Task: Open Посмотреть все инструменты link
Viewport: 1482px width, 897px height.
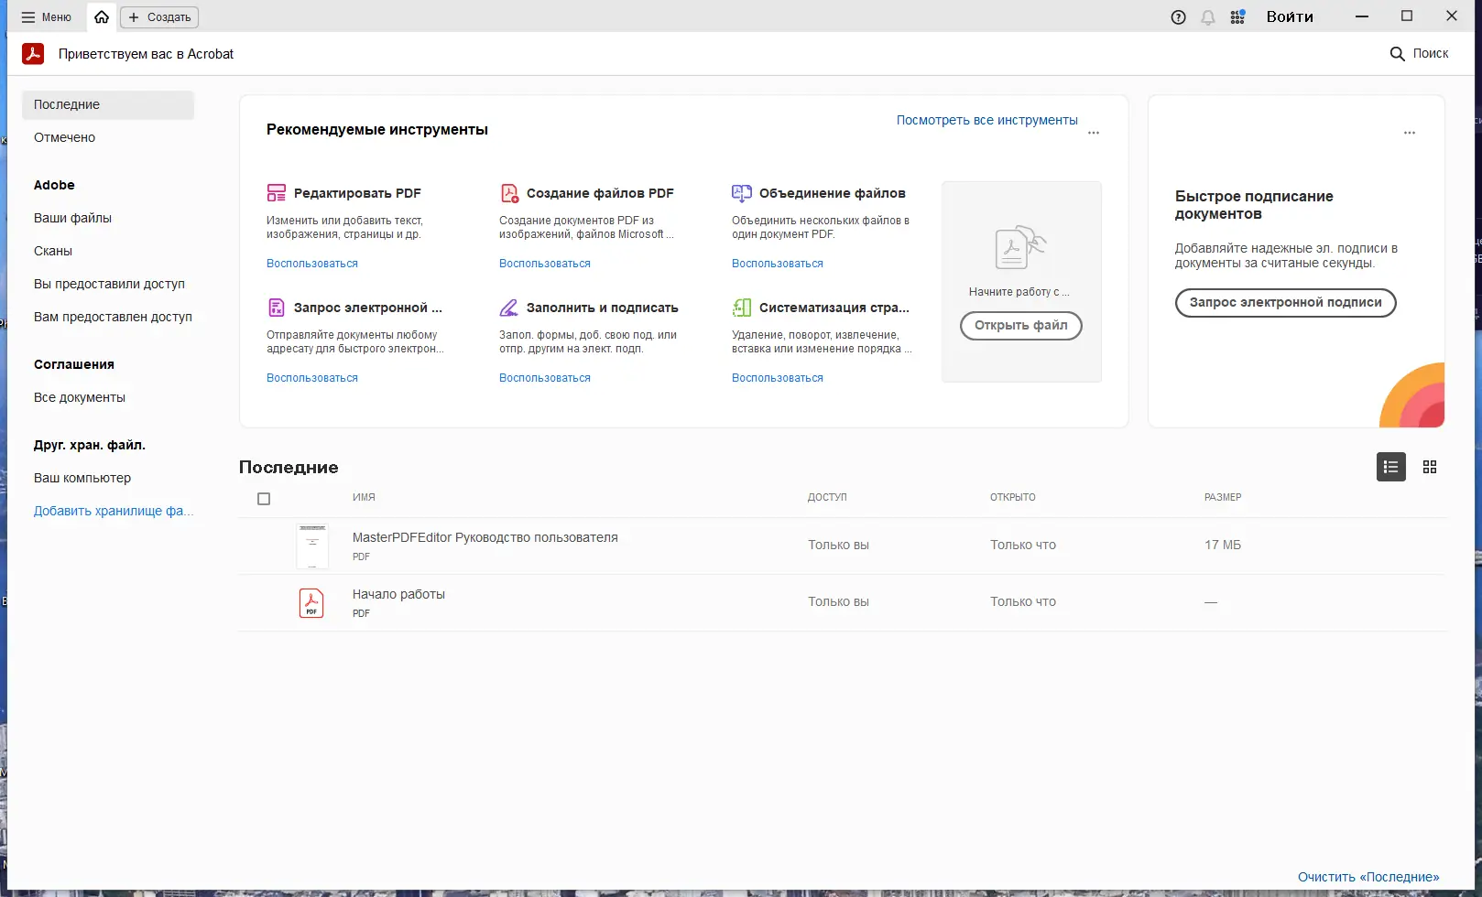Action: [x=987, y=120]
